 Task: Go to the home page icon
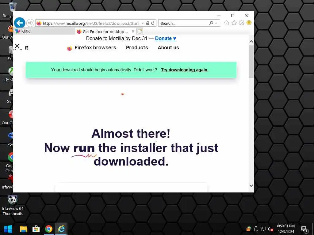tap(227, 23)
